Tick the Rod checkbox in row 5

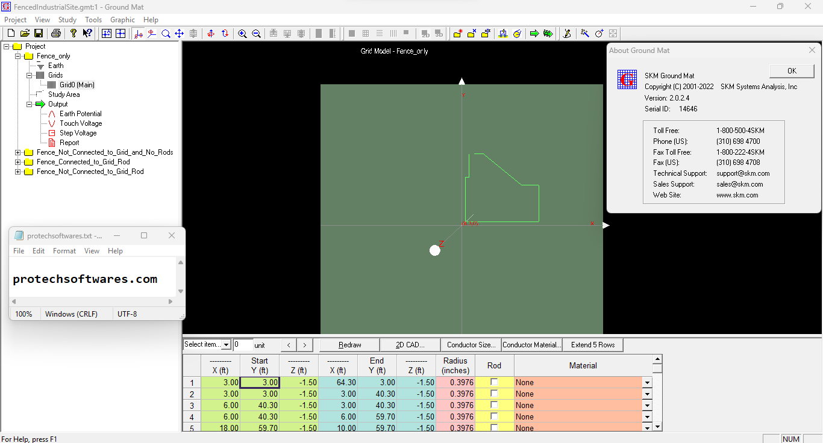click(x=494, y=427)
